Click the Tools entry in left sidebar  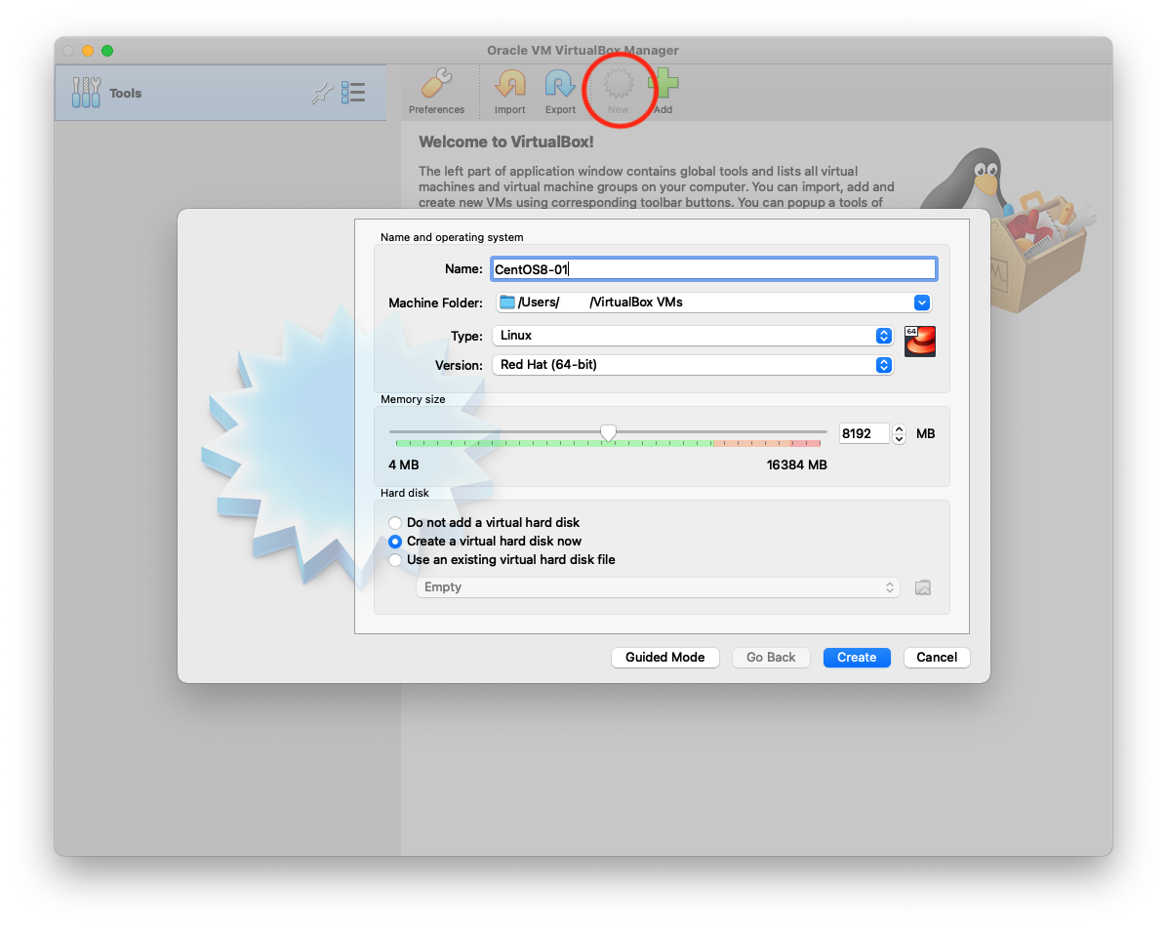click(x=221, y=93)
